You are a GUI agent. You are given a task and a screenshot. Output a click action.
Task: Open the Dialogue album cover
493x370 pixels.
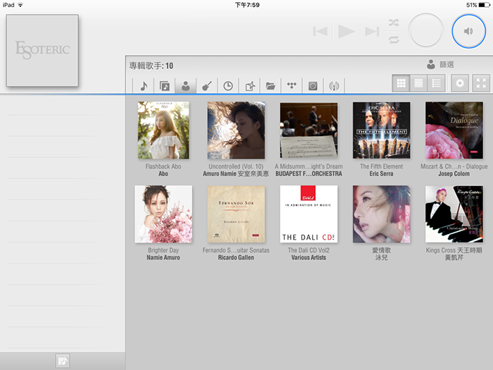point(454,130)
